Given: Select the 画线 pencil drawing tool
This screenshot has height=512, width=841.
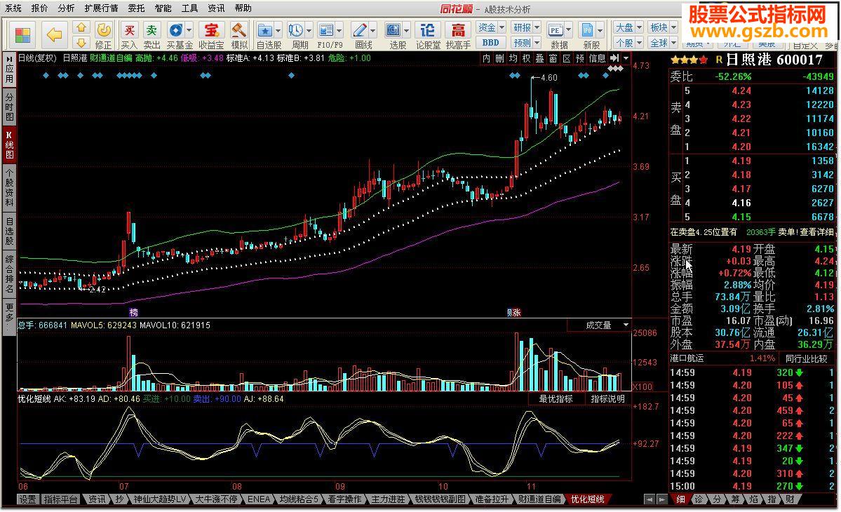Looking at the screenshot, I should (x=363, y=35).
